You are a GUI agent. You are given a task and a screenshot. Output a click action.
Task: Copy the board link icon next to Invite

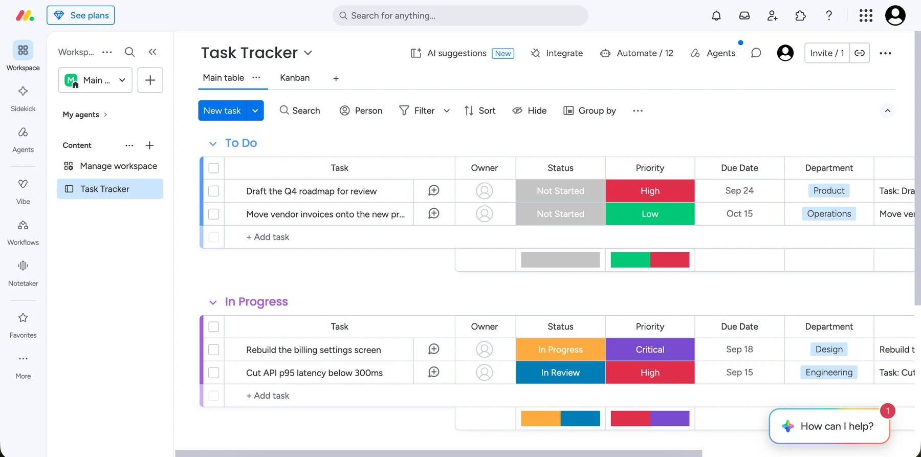pos(860,53)
